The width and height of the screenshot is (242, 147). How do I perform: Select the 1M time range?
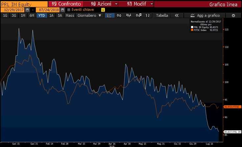(23, 15)
